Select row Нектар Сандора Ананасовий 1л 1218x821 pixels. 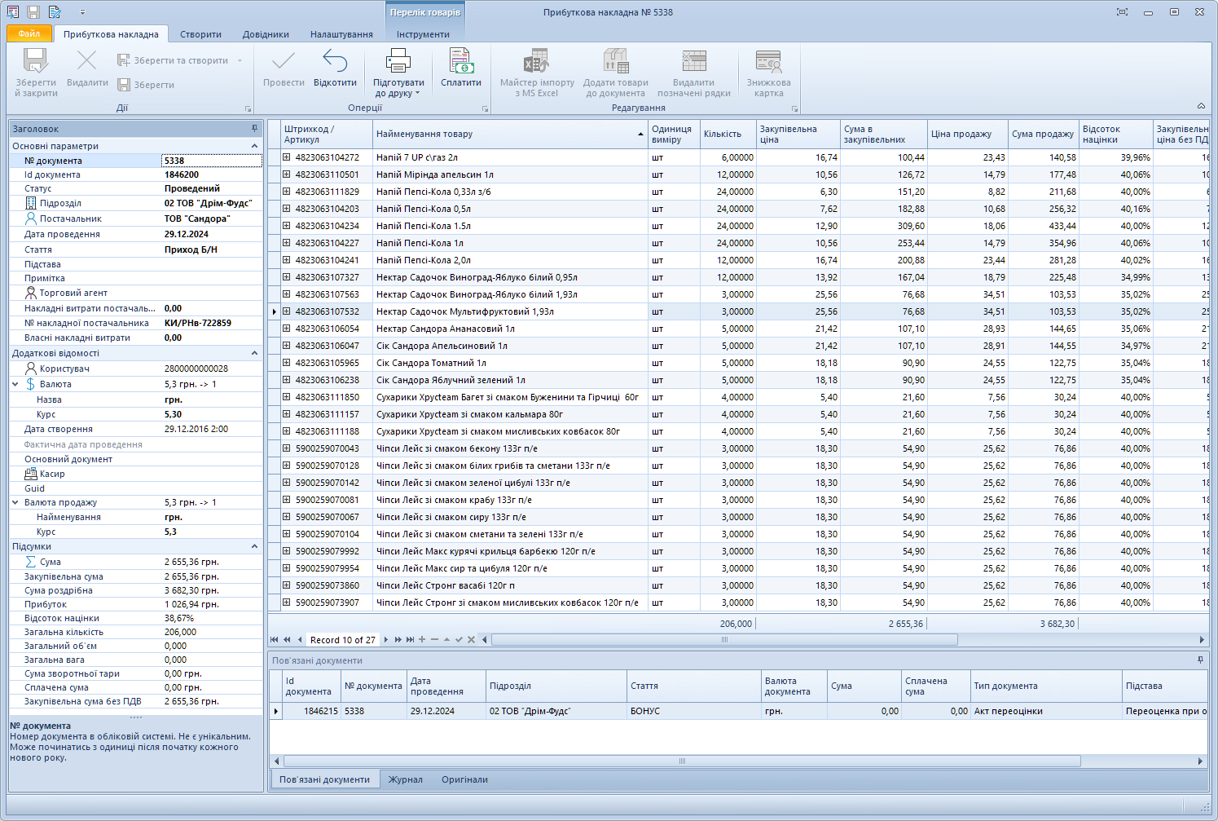point(738,329)
